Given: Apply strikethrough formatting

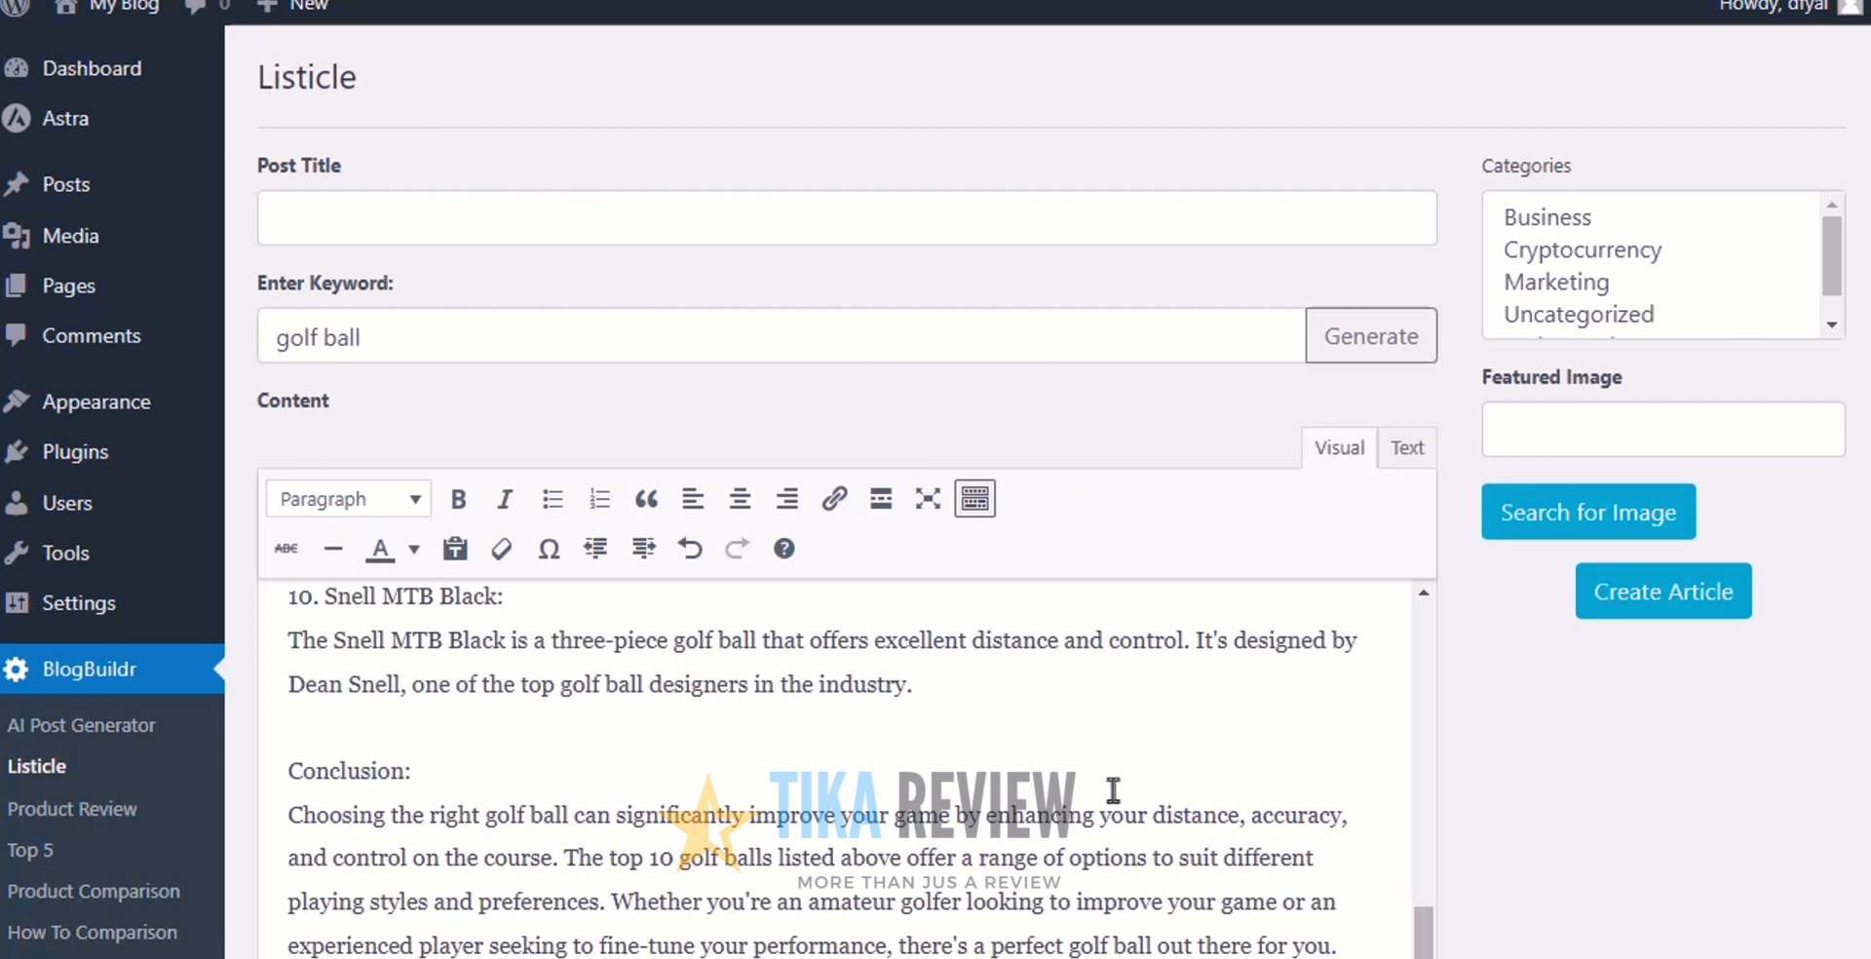Looking at the screenshot, I should 286,549.
